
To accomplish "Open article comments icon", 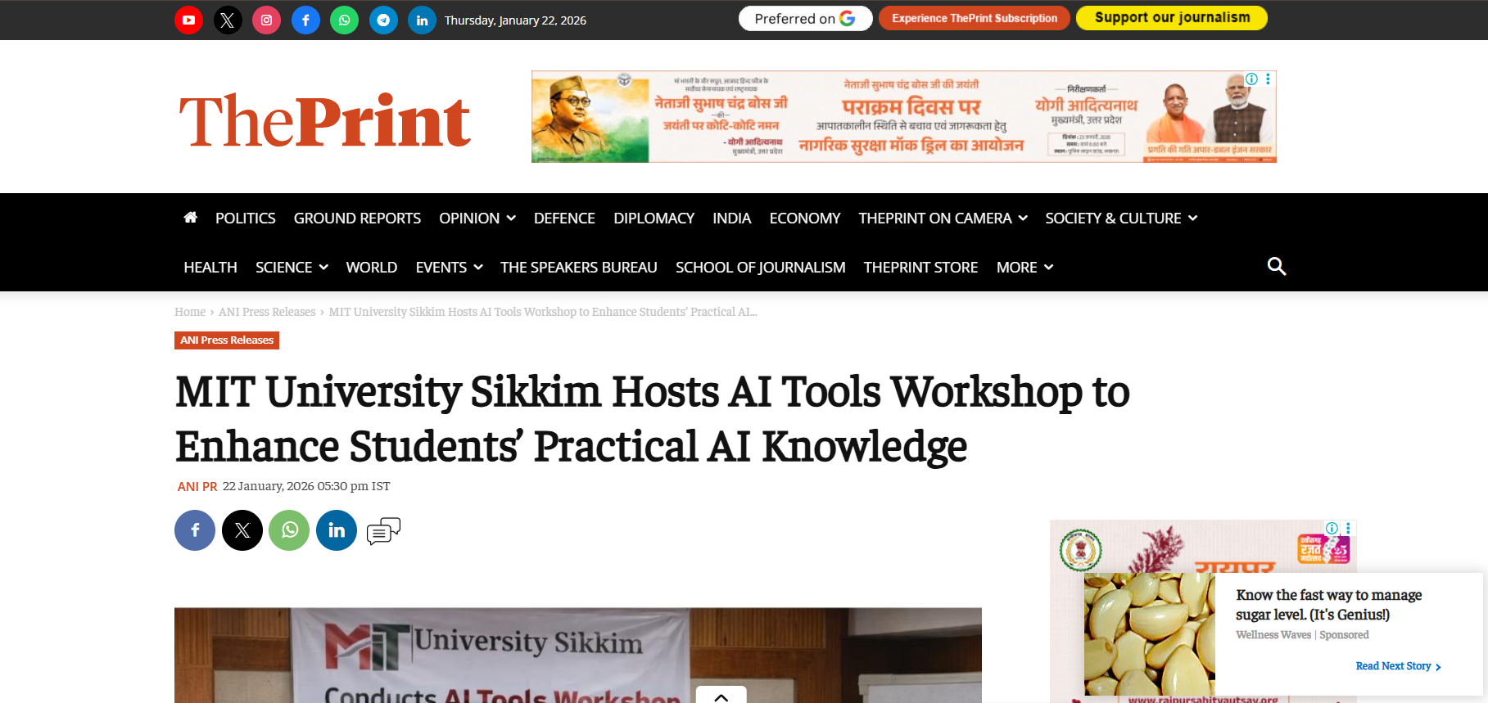I will pos(383,531).
